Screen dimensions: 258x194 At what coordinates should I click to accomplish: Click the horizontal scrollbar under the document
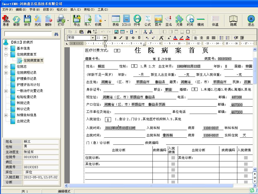(151, 186)
